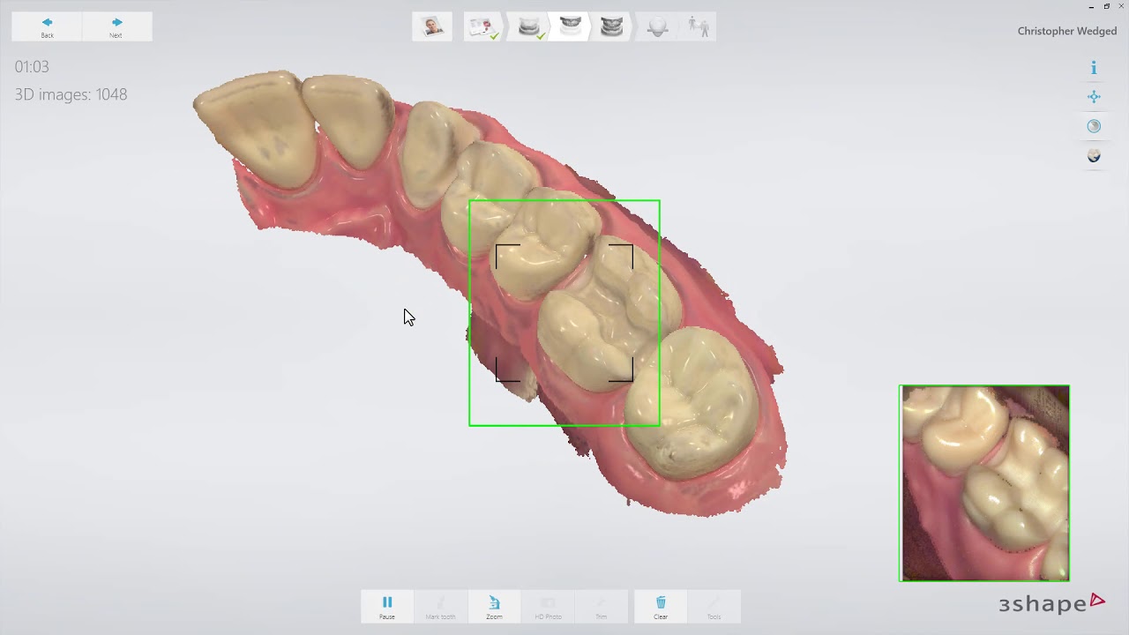The height and width of the screenshot is (635, 1129).
Task: Click the live scanner camera preview thumbnail
Action: click(984, 483)
